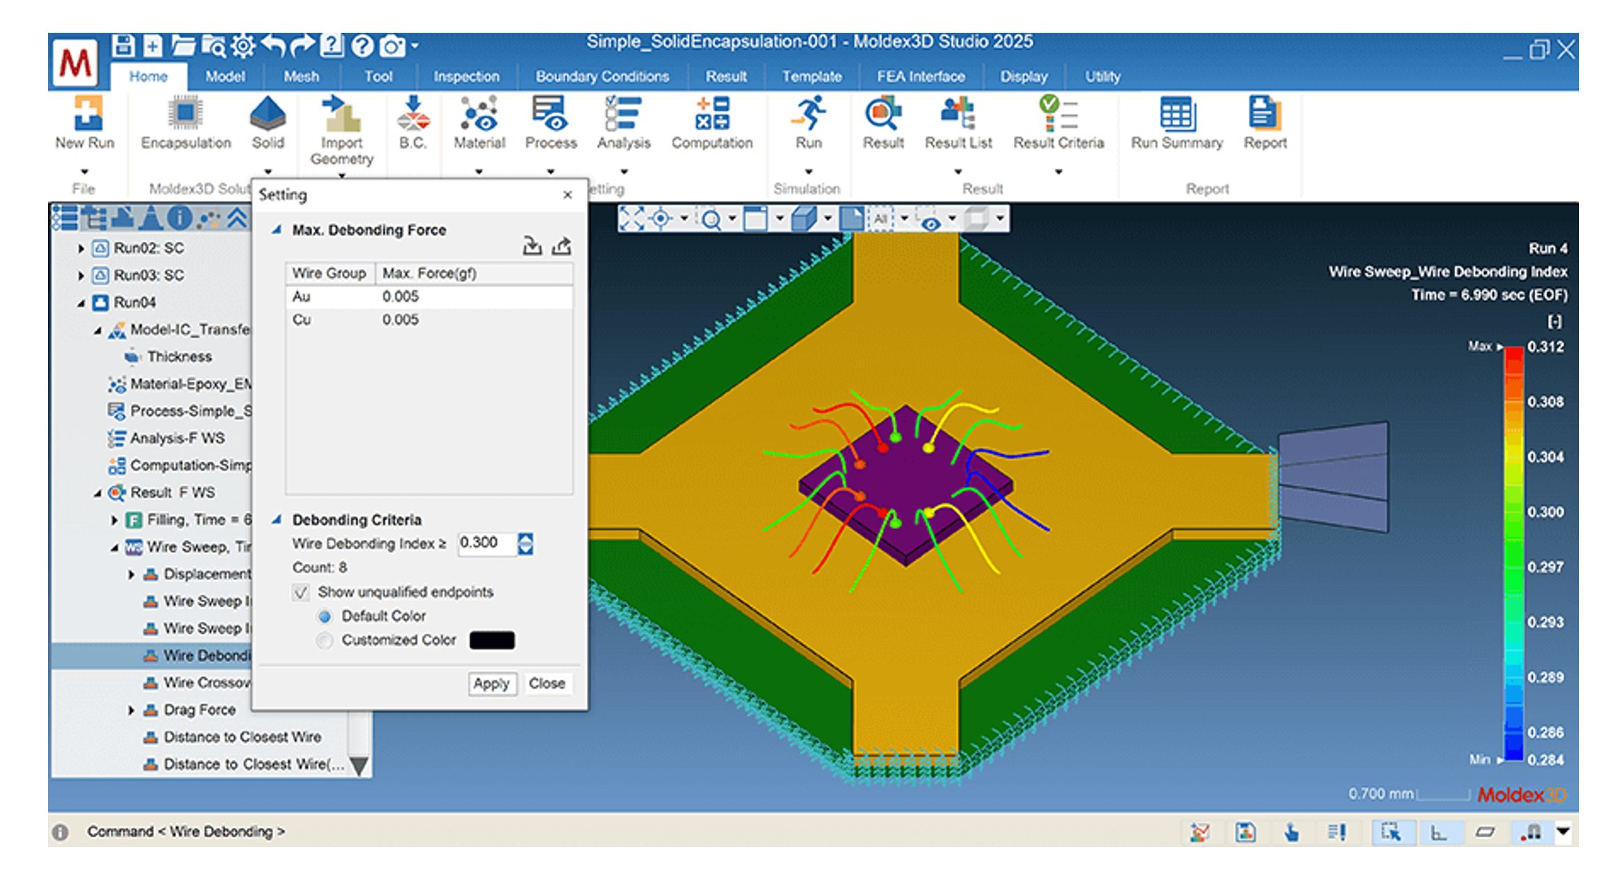Click the Undo arrow
The image size is (1607, 875).
[x=274, y=46]
